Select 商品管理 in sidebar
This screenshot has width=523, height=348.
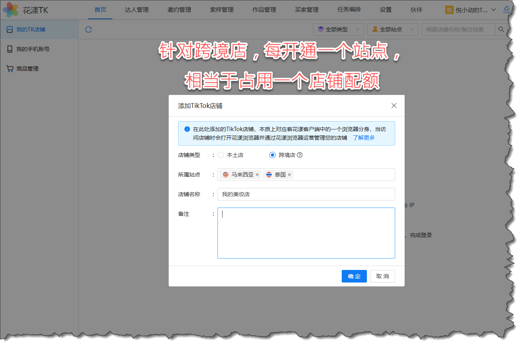(x=39, y=69)
